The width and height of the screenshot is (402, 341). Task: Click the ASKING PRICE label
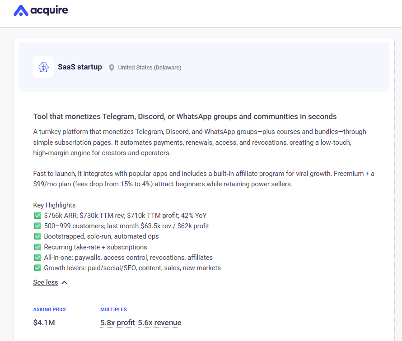[50, 309]
